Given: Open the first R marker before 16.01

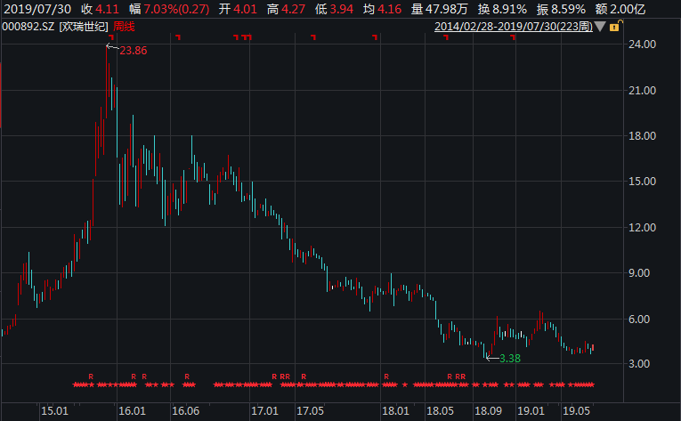Looking at the screenshot, I should [91, 376].
